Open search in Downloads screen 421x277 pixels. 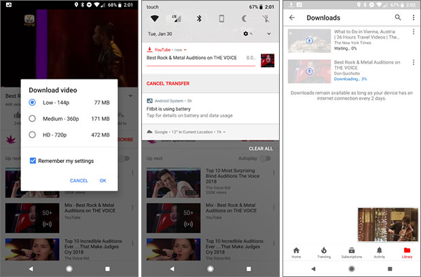398,18
